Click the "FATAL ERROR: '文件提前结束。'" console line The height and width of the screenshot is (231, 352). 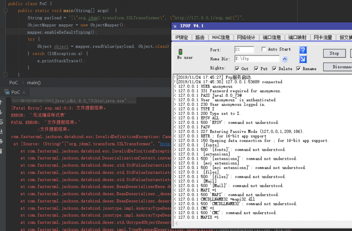click(45, 122)
